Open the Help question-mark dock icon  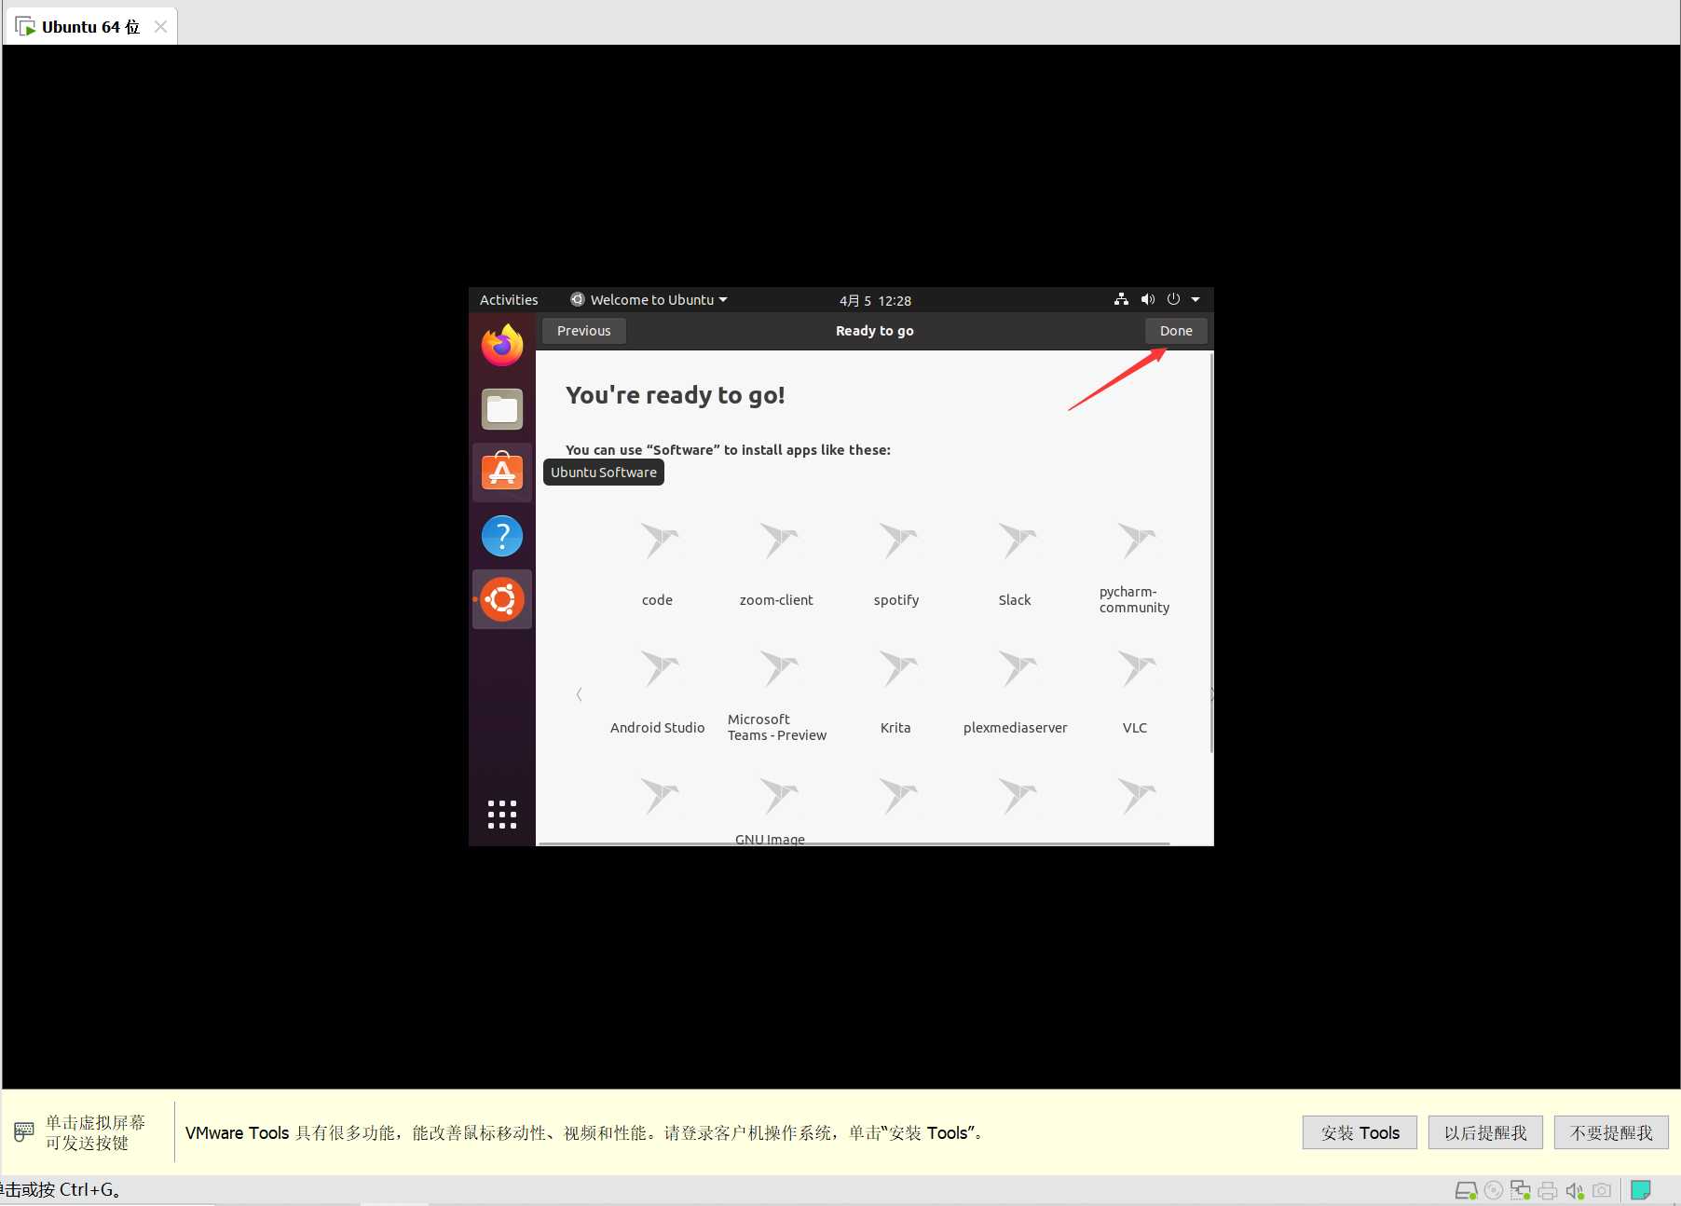502,536
